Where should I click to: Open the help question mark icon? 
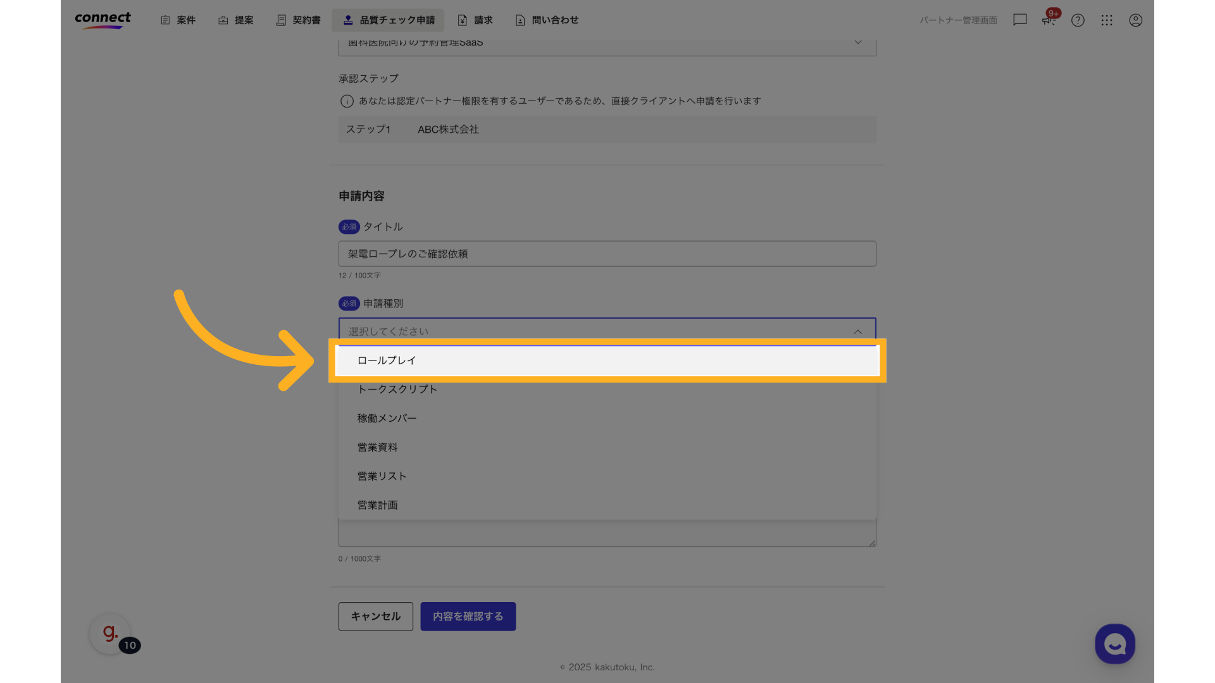(x=1078, y=20)
